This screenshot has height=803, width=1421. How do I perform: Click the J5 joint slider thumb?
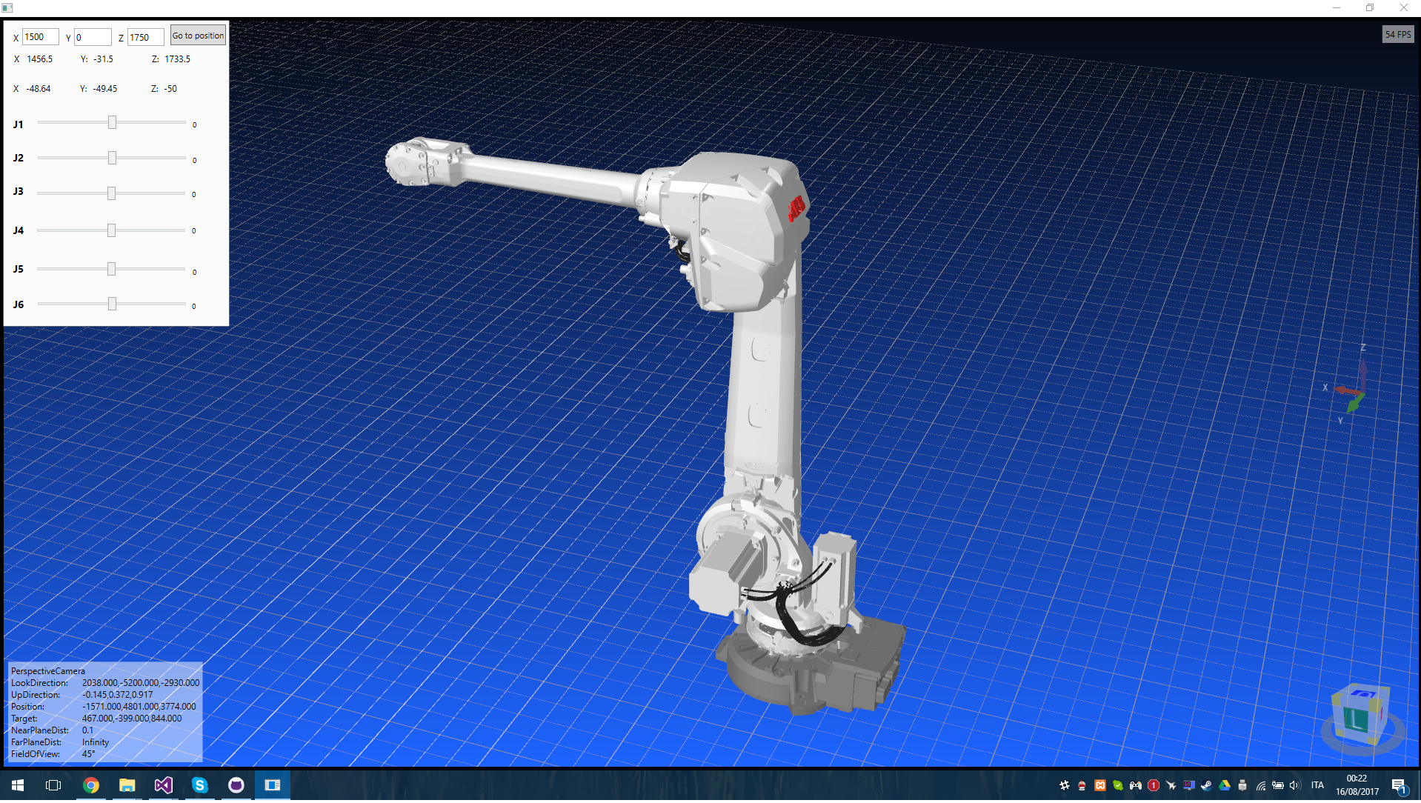pyautogui.click(x=111, y=269)
